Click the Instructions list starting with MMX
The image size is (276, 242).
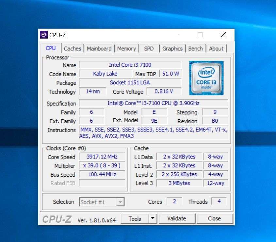[x=154, y=133]
